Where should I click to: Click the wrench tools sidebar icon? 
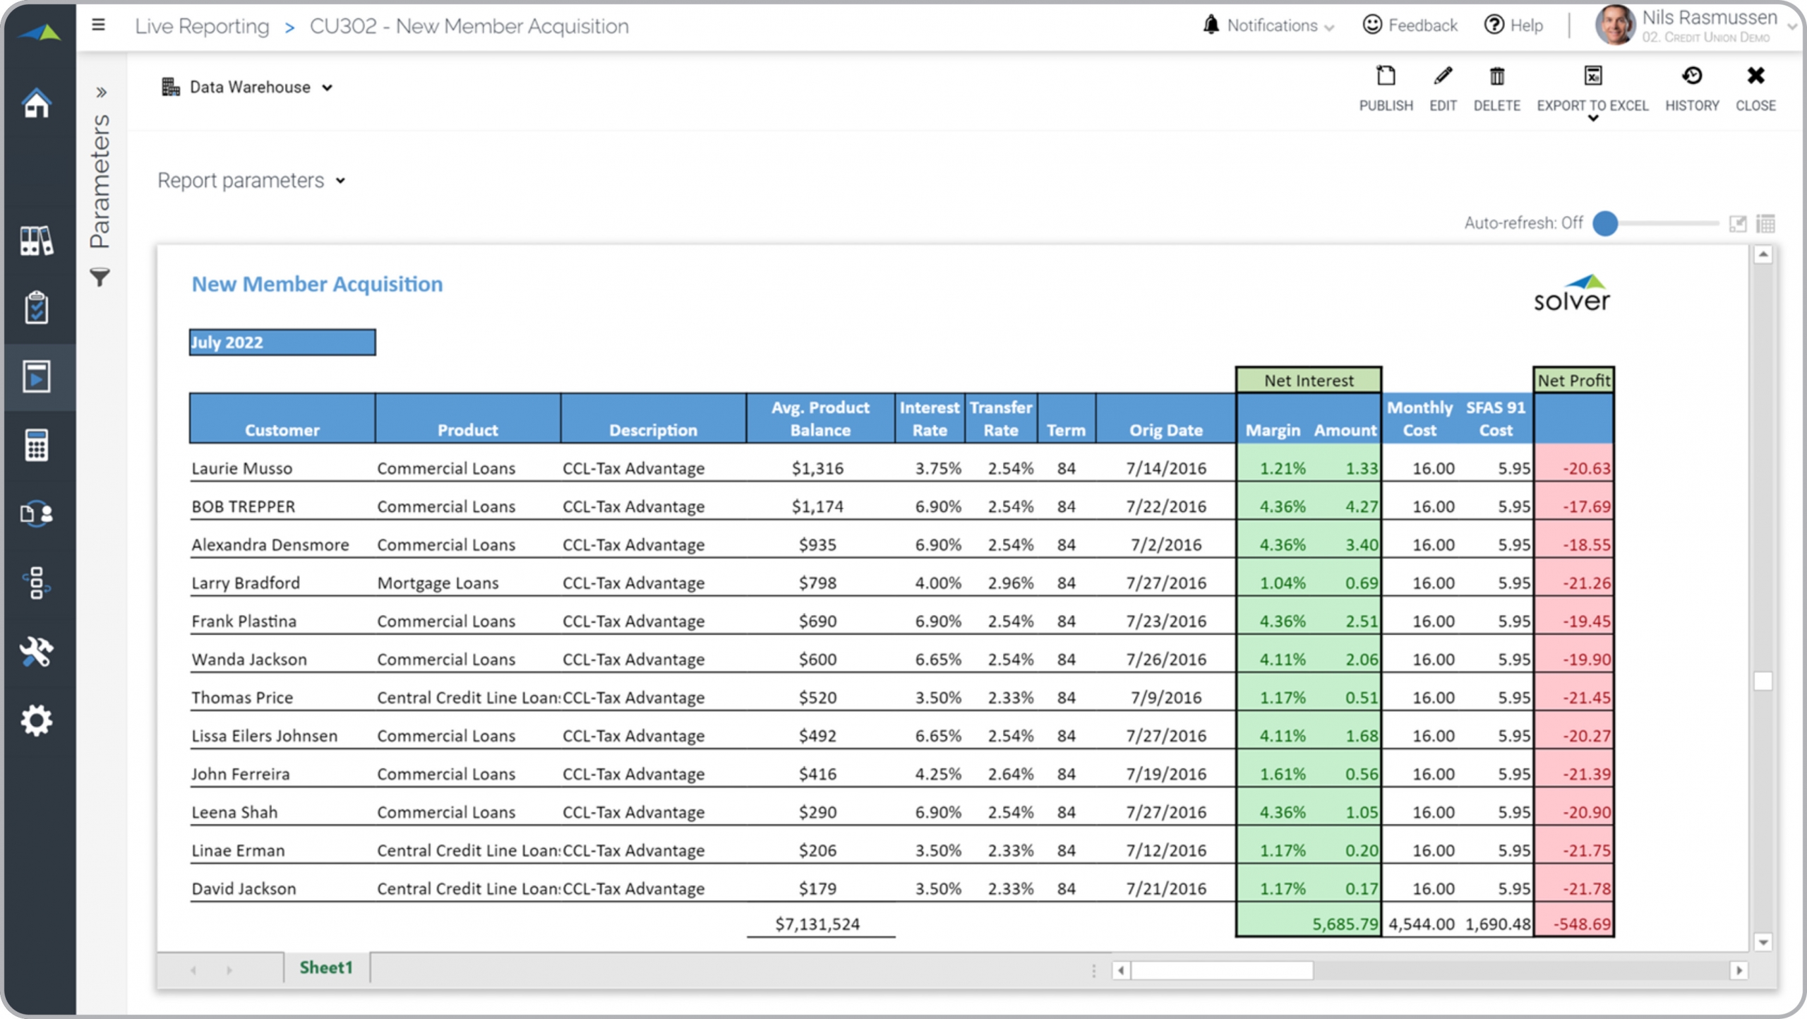click(37, 651)
